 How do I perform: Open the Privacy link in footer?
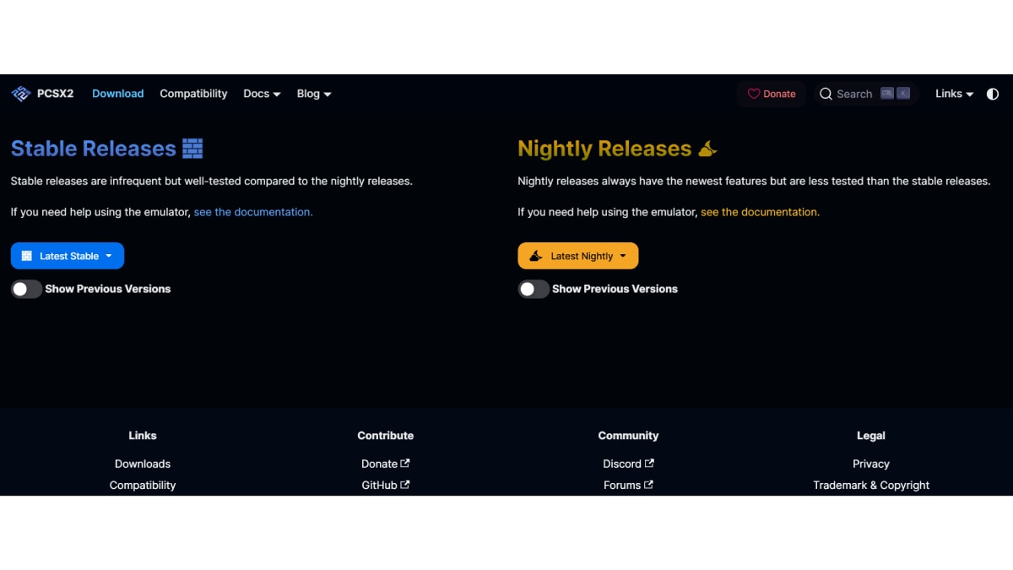coord(870,464)
